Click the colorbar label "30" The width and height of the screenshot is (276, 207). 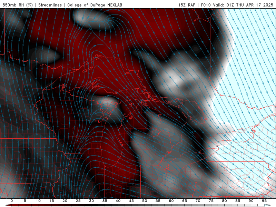(x=91, y=201)
